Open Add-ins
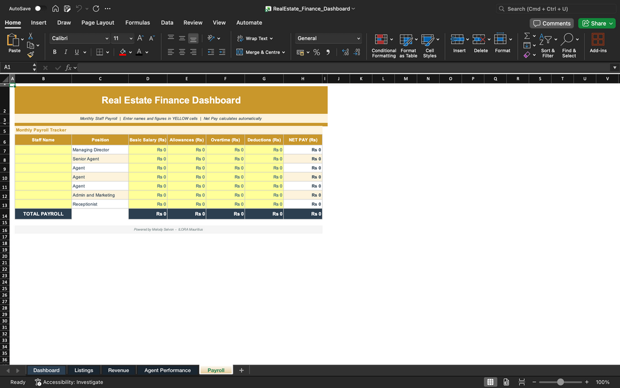The width and height of the screenshot is (620, 388). pyautogui.click(x=598, y=44)
